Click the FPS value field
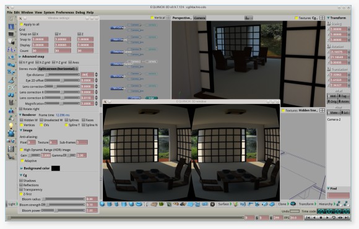Screen dimensions: 359x229 coord(296,218)
